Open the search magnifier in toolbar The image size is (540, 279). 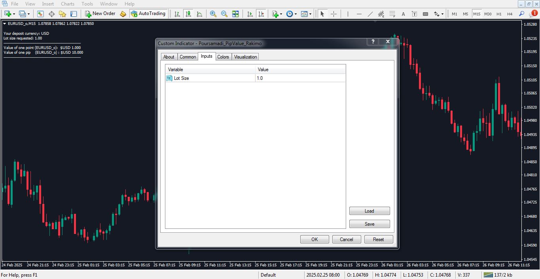coord(521,14)
